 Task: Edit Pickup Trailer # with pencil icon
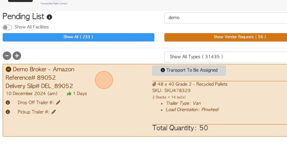pos(54,112)
